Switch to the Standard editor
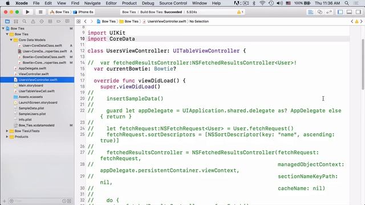Viewport: 365px width, 205px height. pos(310,12)
